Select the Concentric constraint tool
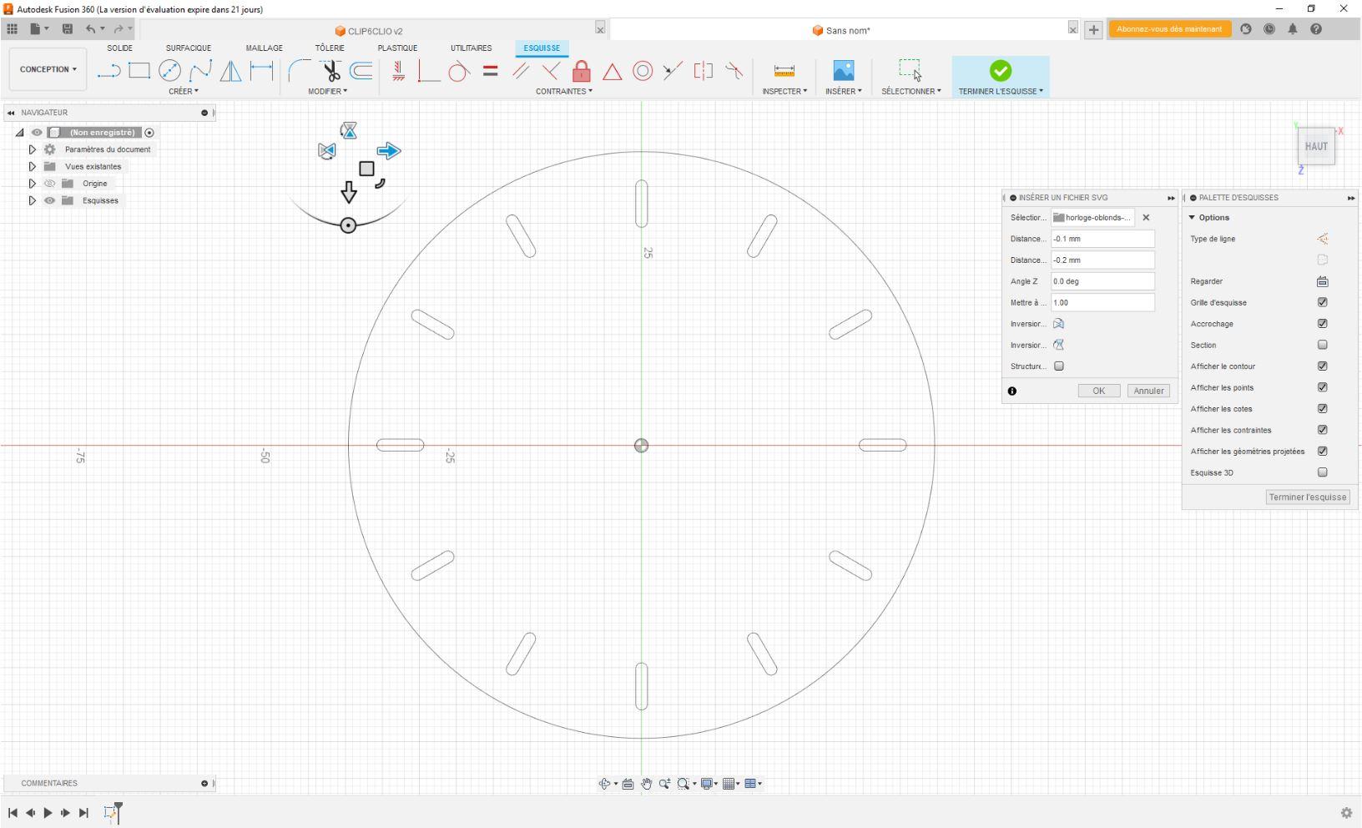 click(x=643, y=72)
